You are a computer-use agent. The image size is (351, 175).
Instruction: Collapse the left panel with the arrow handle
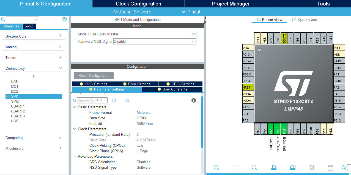(x=205, y=18)
